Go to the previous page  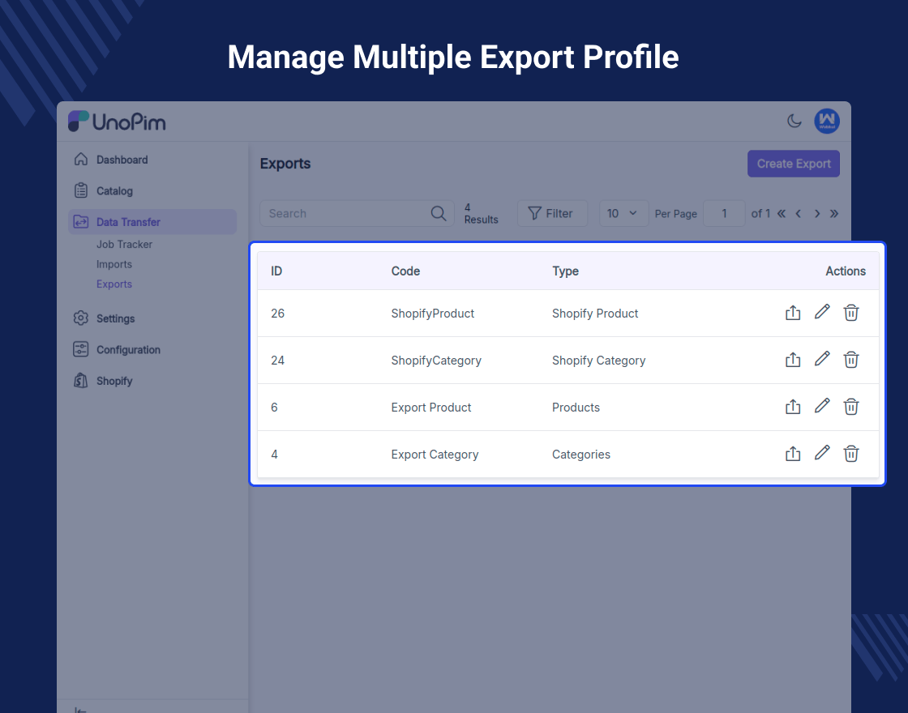(799, 214)
